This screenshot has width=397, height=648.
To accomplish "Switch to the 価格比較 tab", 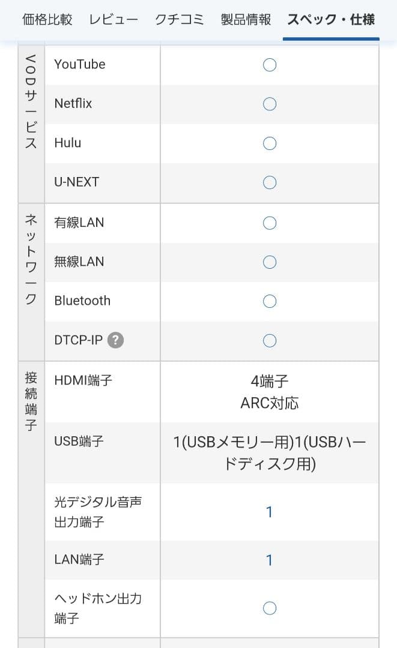I will pyautogui.click(x=47, y=19).
